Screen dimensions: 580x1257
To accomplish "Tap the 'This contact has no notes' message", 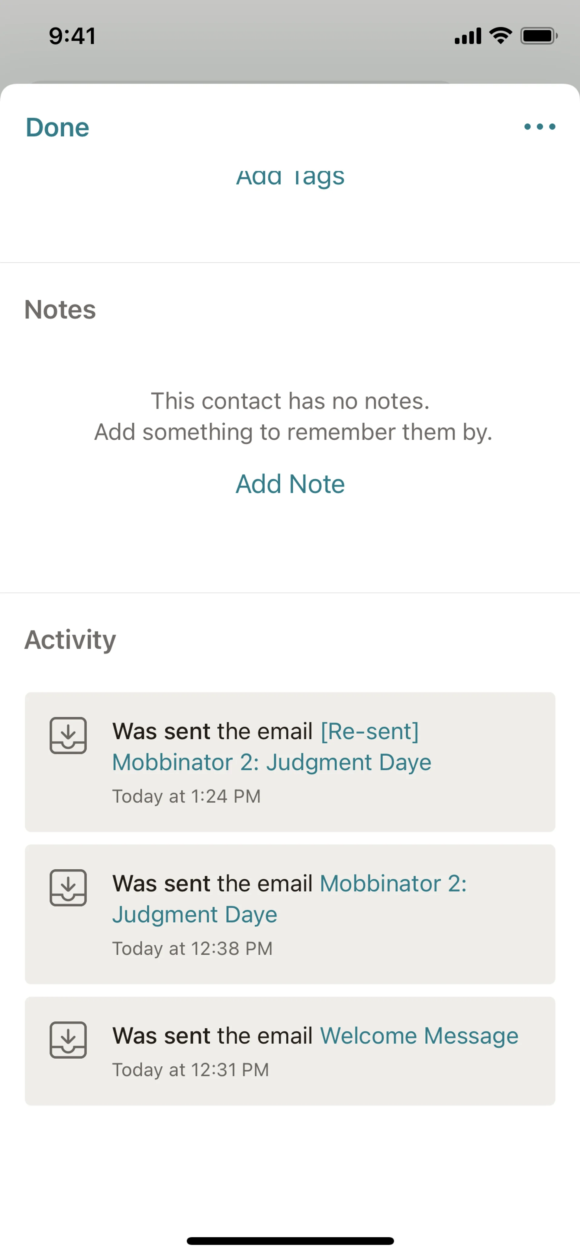I will tap(290, 401).
